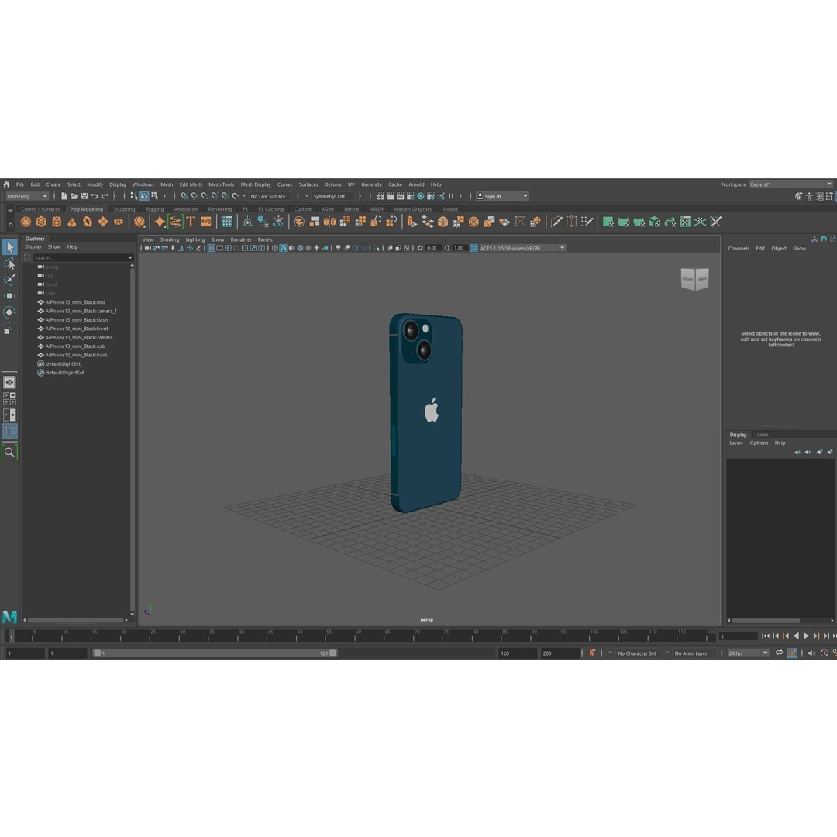The width and height of the screenshot is (837, 837).
Task: Toggle the audio mute speaker icon
Action: 811,653
